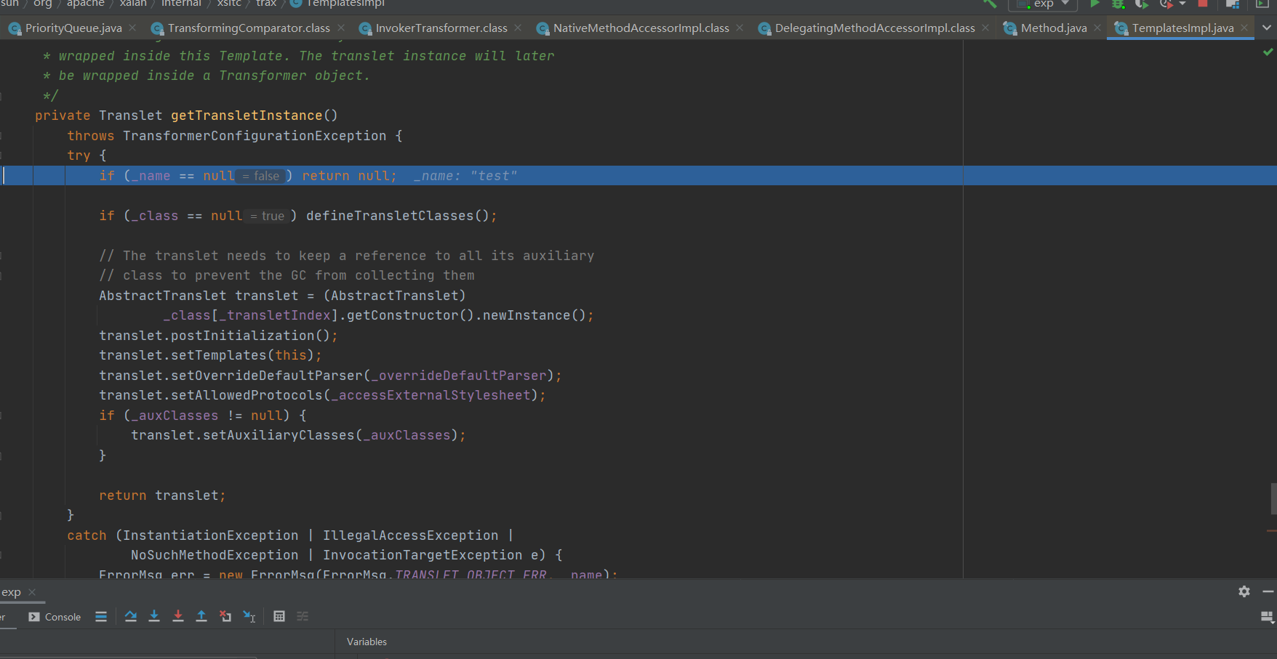Click the Console tab icon
This screenshot has height=659, width=1277.
[34, 617]
